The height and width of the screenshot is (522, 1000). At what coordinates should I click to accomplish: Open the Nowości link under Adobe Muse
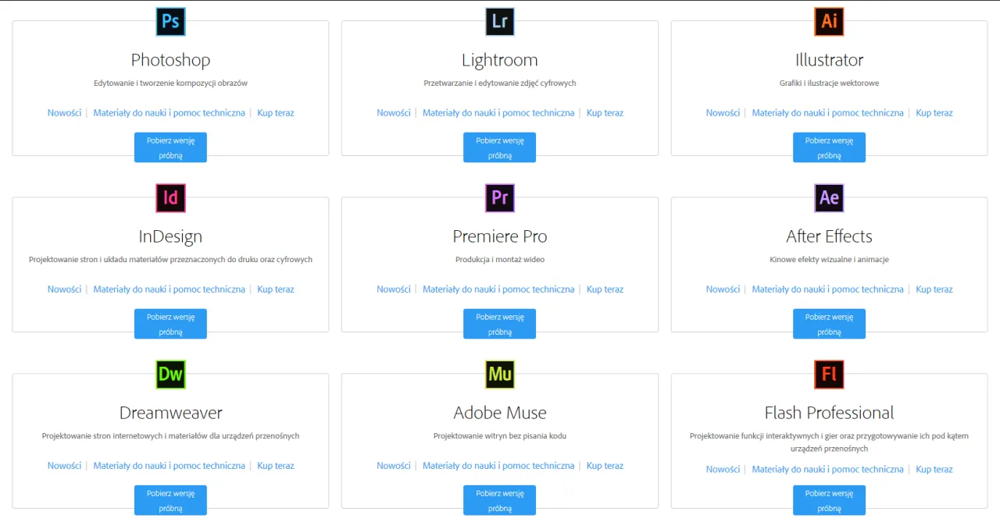394,466
